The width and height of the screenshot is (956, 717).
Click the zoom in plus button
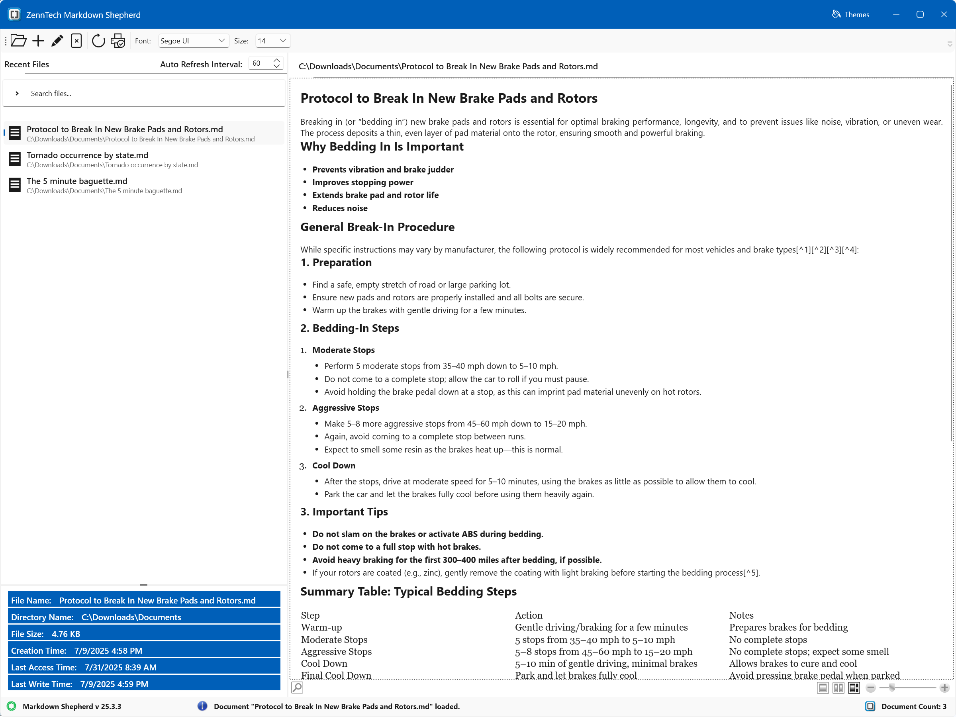[x=944, y=688]
